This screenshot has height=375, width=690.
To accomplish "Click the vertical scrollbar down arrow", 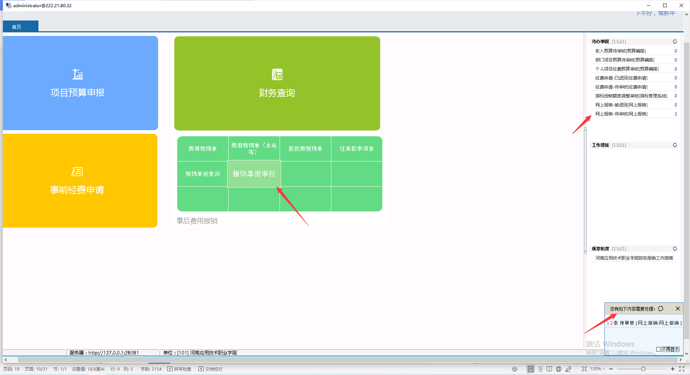I will pos(686,353).
